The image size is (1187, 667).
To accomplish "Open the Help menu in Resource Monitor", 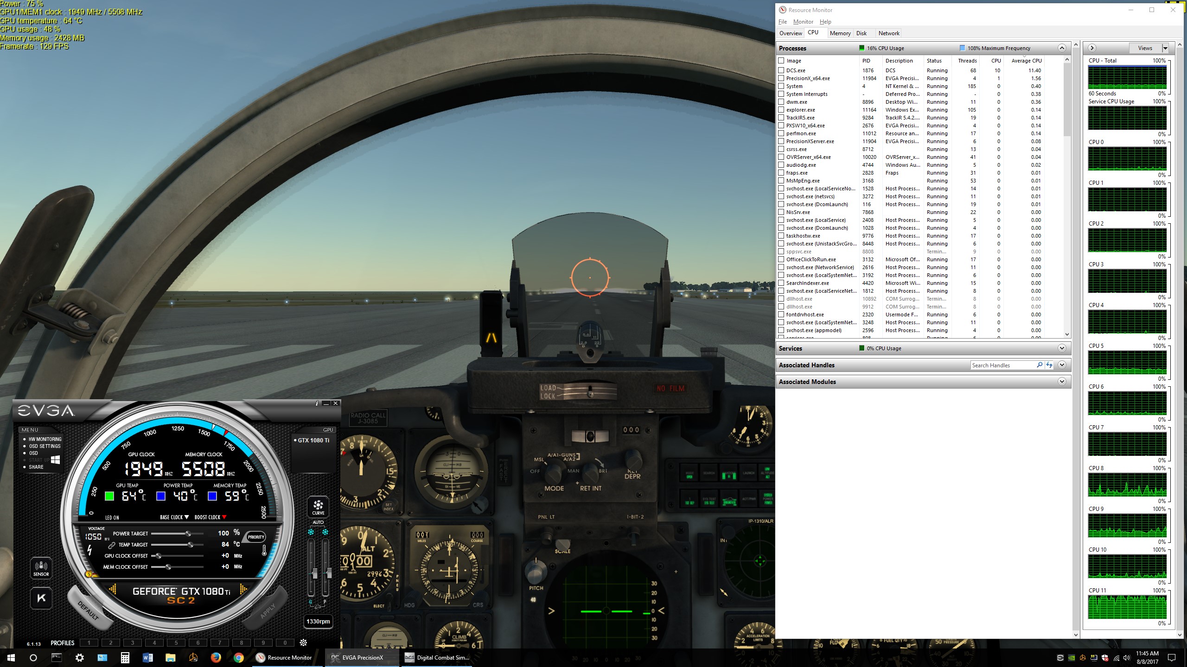I will pos(825,22).
